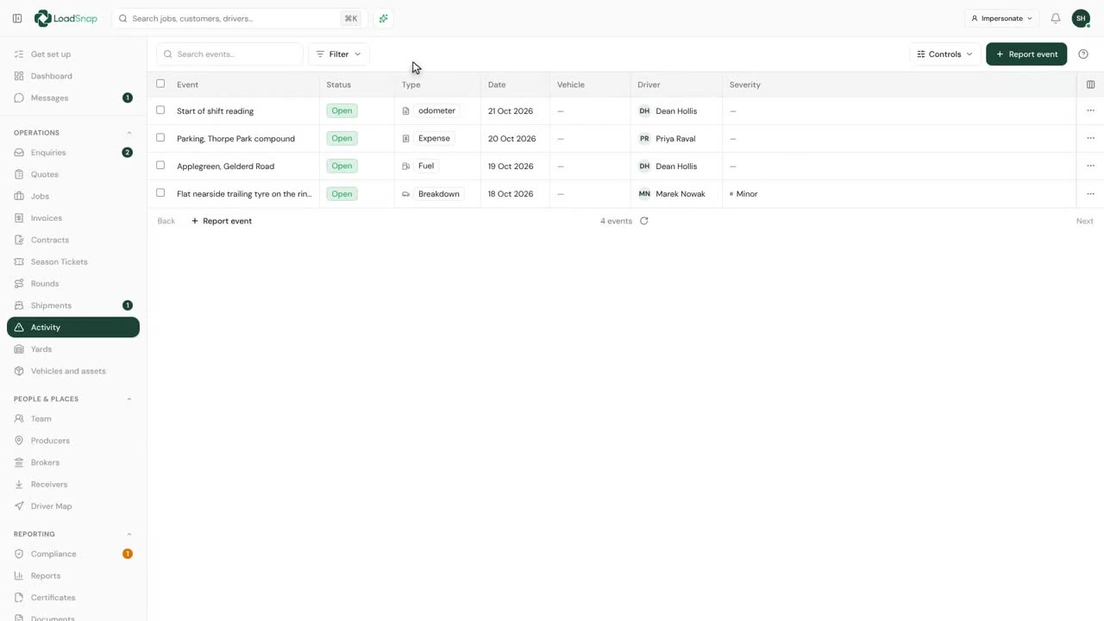
Task: Check the Parking, Thorpe Park compound row
Action: tap(160, 138)
